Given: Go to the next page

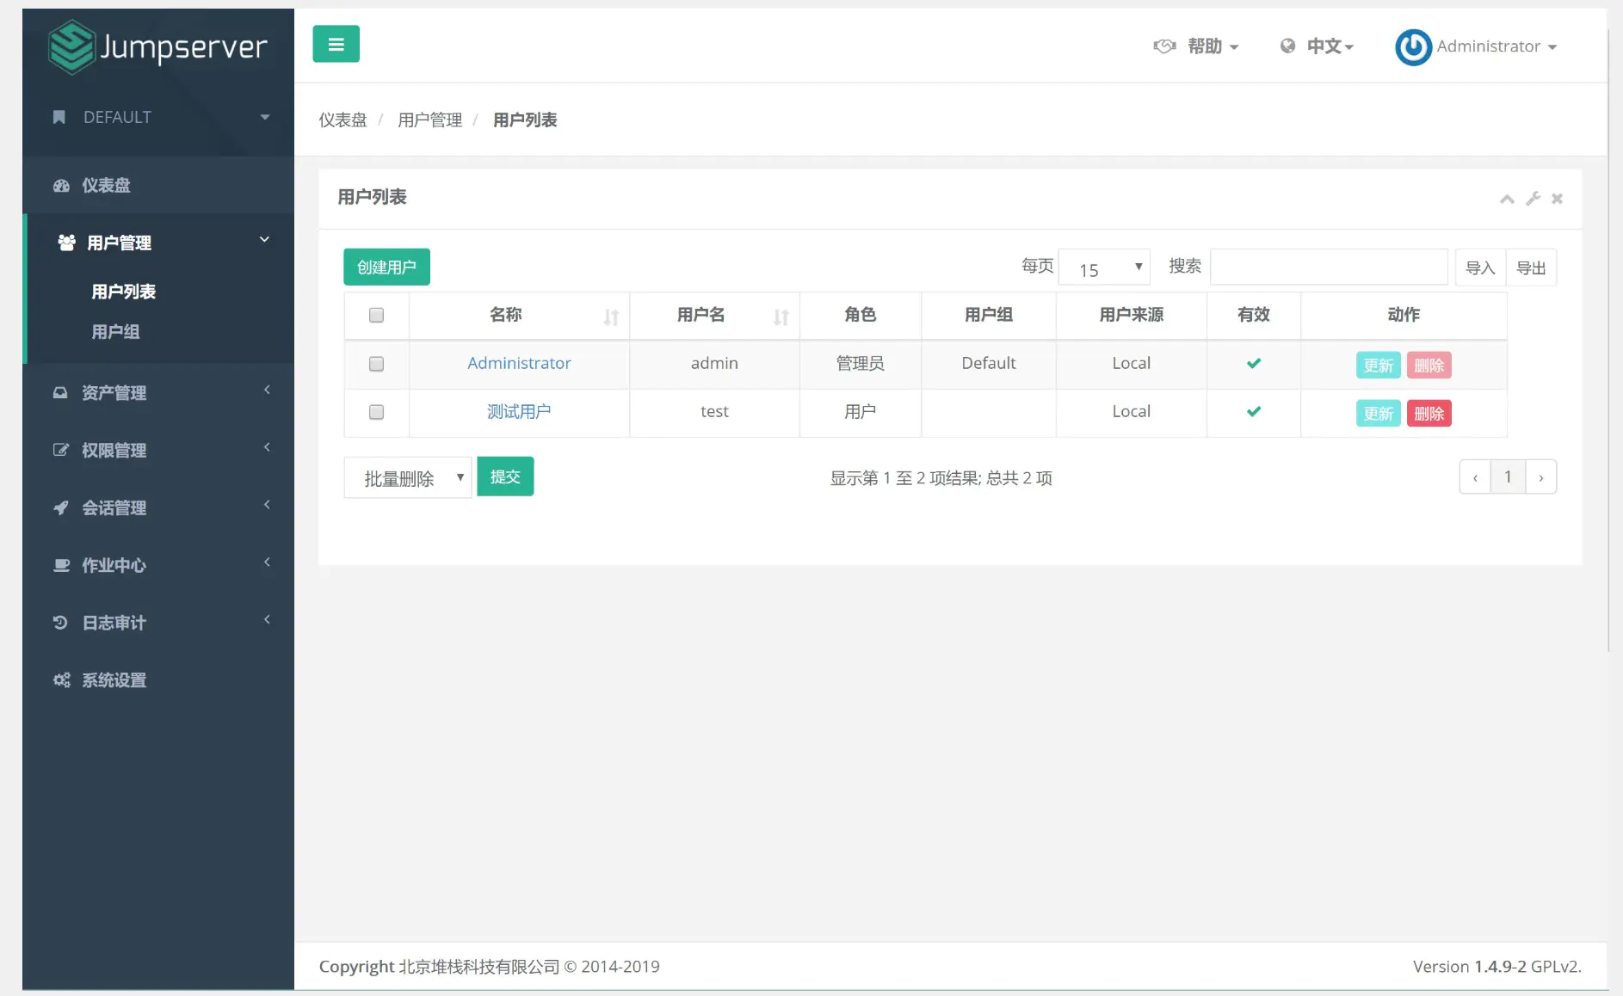Looking at the screenshot, I should point(1540,477).
